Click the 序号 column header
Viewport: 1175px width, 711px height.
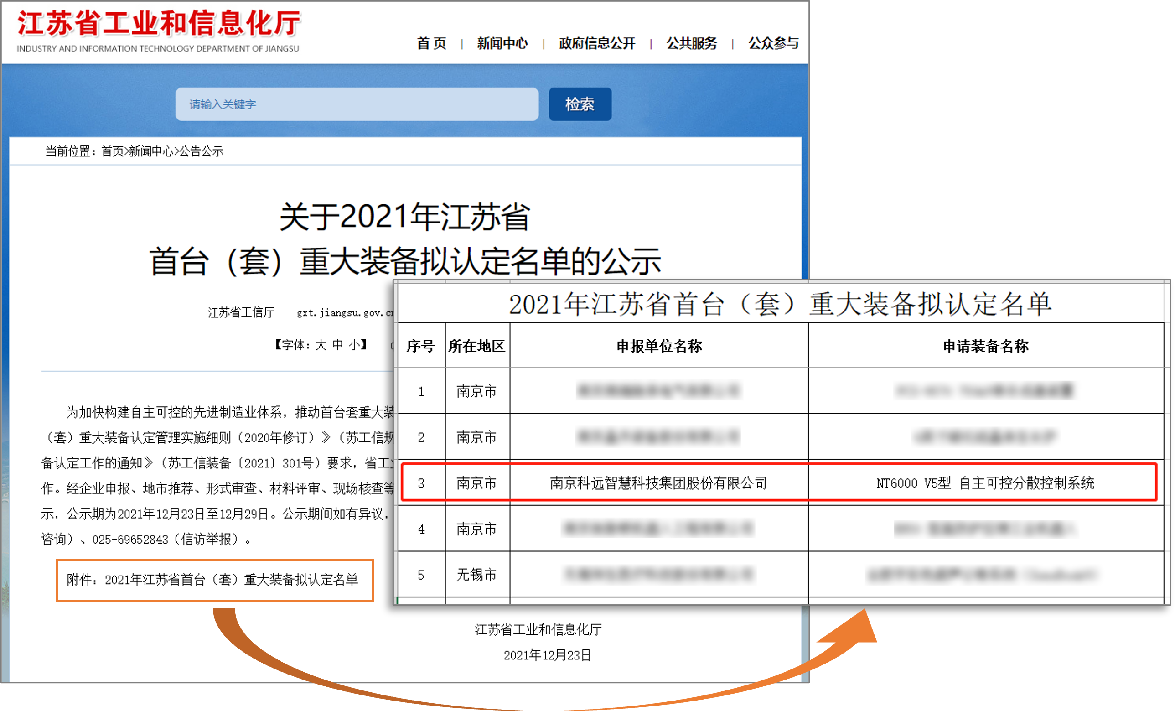pyautogui.click(x=420, y=346)
